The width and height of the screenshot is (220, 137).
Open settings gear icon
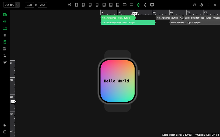[x=201, y=5]
